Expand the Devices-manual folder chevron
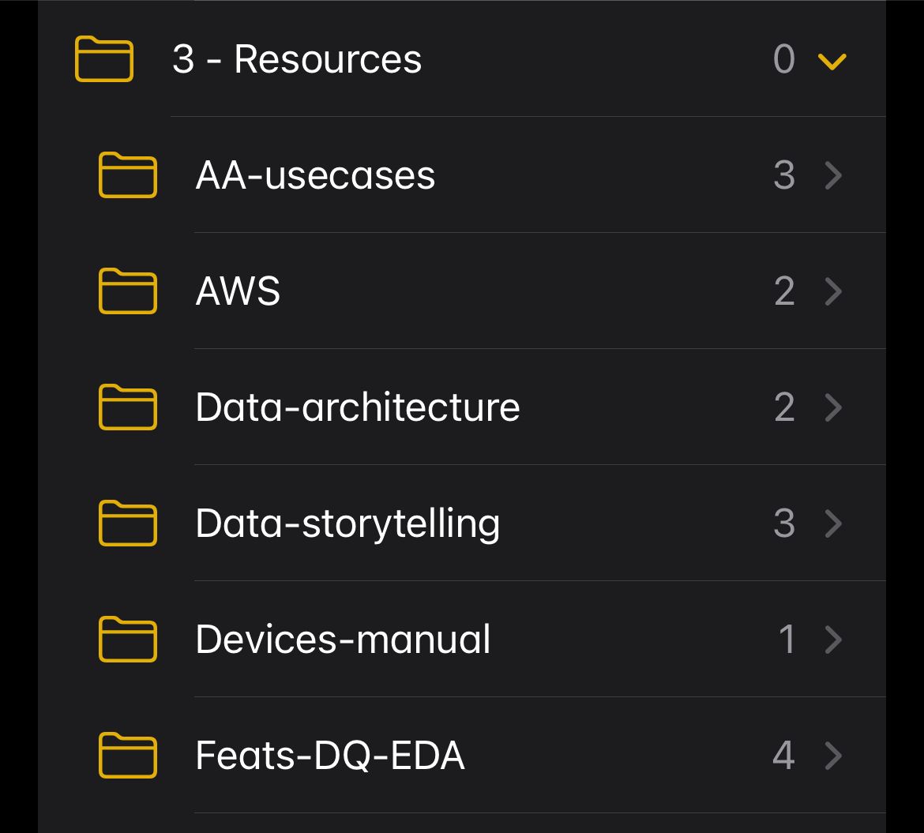The image size is (924, 833). click(834, 640)
